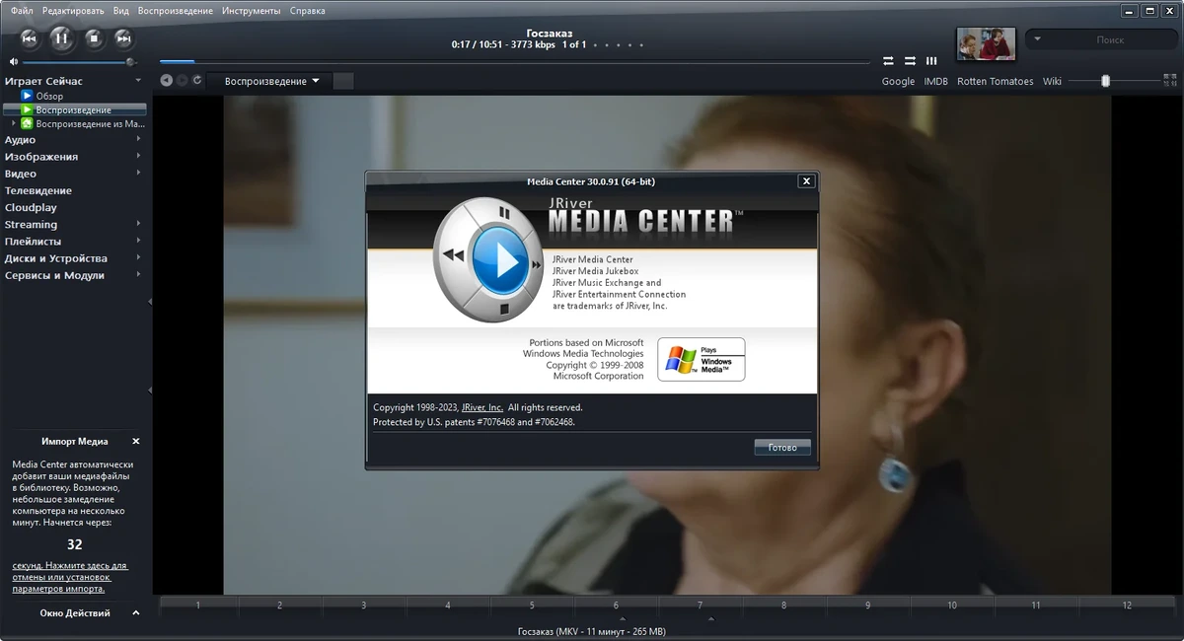Select Воспроизведение in the sidebar tree
The height and width of the screenshot is (641, 1184).
point(74,109)
